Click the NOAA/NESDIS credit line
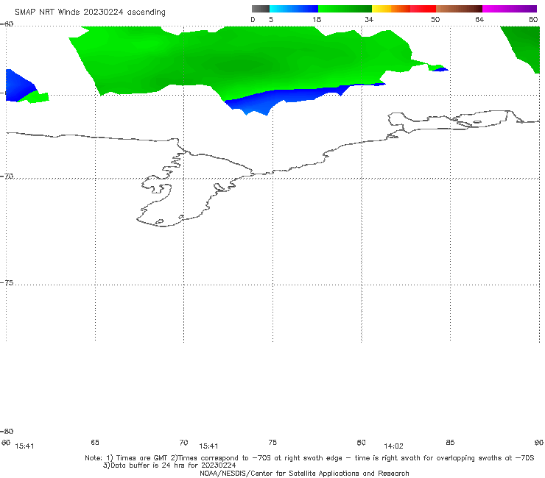545x478 pixels. [304, 473]
